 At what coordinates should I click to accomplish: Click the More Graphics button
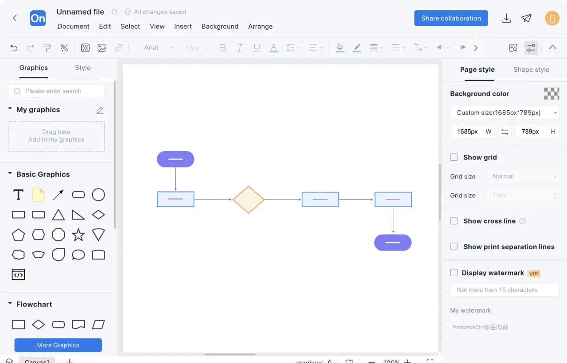pyautogui.click(x=58, y=345)
